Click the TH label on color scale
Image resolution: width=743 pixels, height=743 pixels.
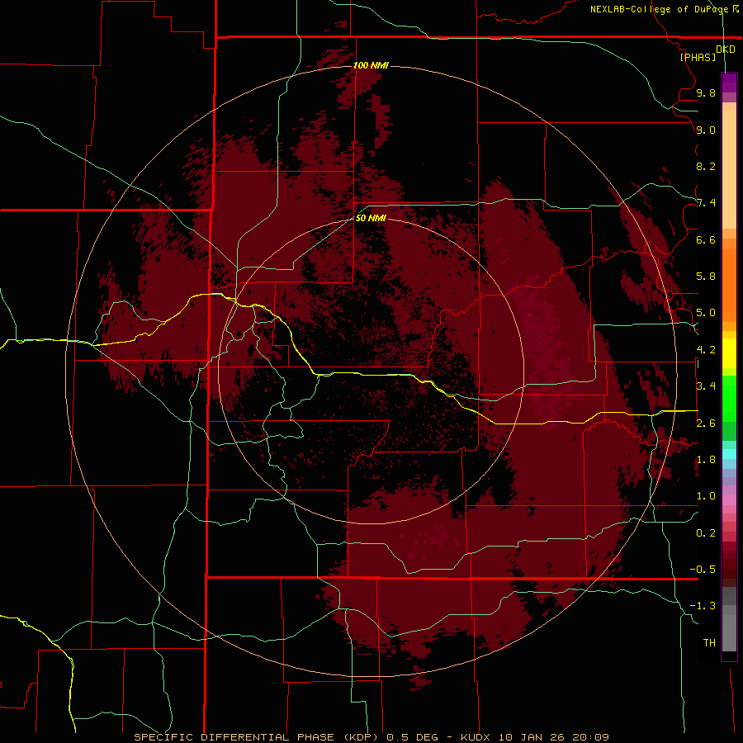click(709, 643)
